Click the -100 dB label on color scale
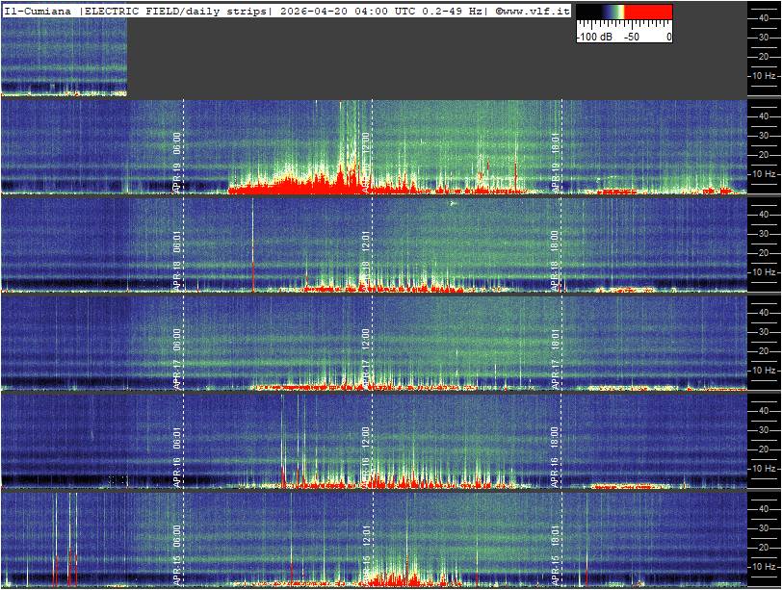This screenshot has height=590, width=782. (x=593, y=37)
